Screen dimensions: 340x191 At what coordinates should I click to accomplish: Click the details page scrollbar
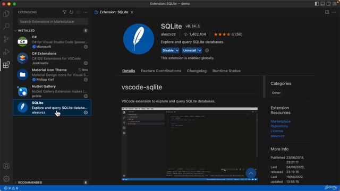264,86
